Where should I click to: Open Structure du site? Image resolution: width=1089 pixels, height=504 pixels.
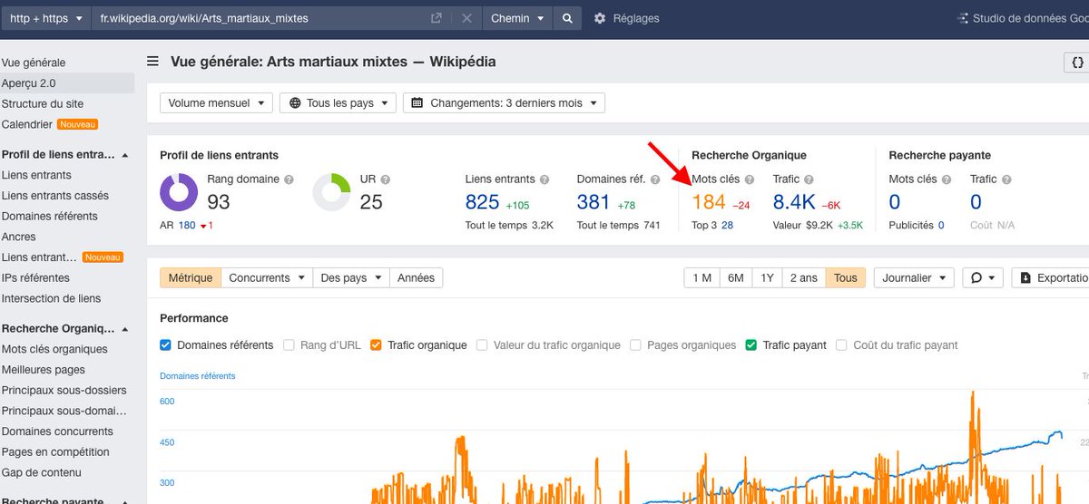pyautogui.click(x=43, y=104)
